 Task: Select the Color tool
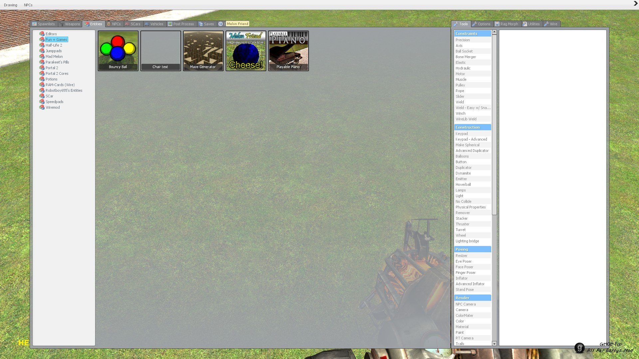473,321
